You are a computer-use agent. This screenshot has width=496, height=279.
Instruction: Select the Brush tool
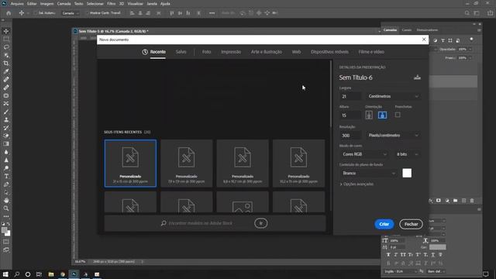coord(6,112)
